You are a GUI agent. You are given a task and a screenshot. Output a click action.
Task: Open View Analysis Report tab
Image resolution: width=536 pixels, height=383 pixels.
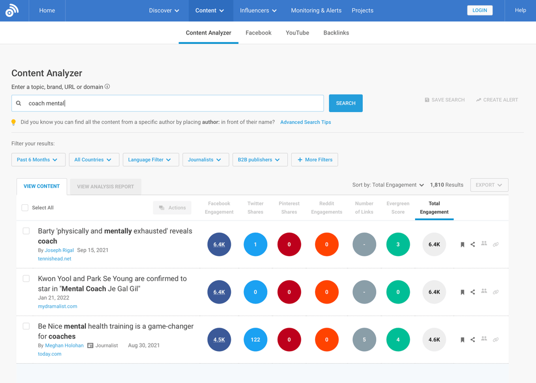106,187
